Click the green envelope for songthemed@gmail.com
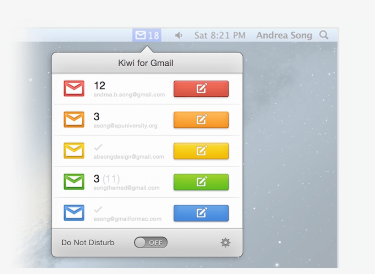Viewport: 375px width, 274px height. (75, 182)
